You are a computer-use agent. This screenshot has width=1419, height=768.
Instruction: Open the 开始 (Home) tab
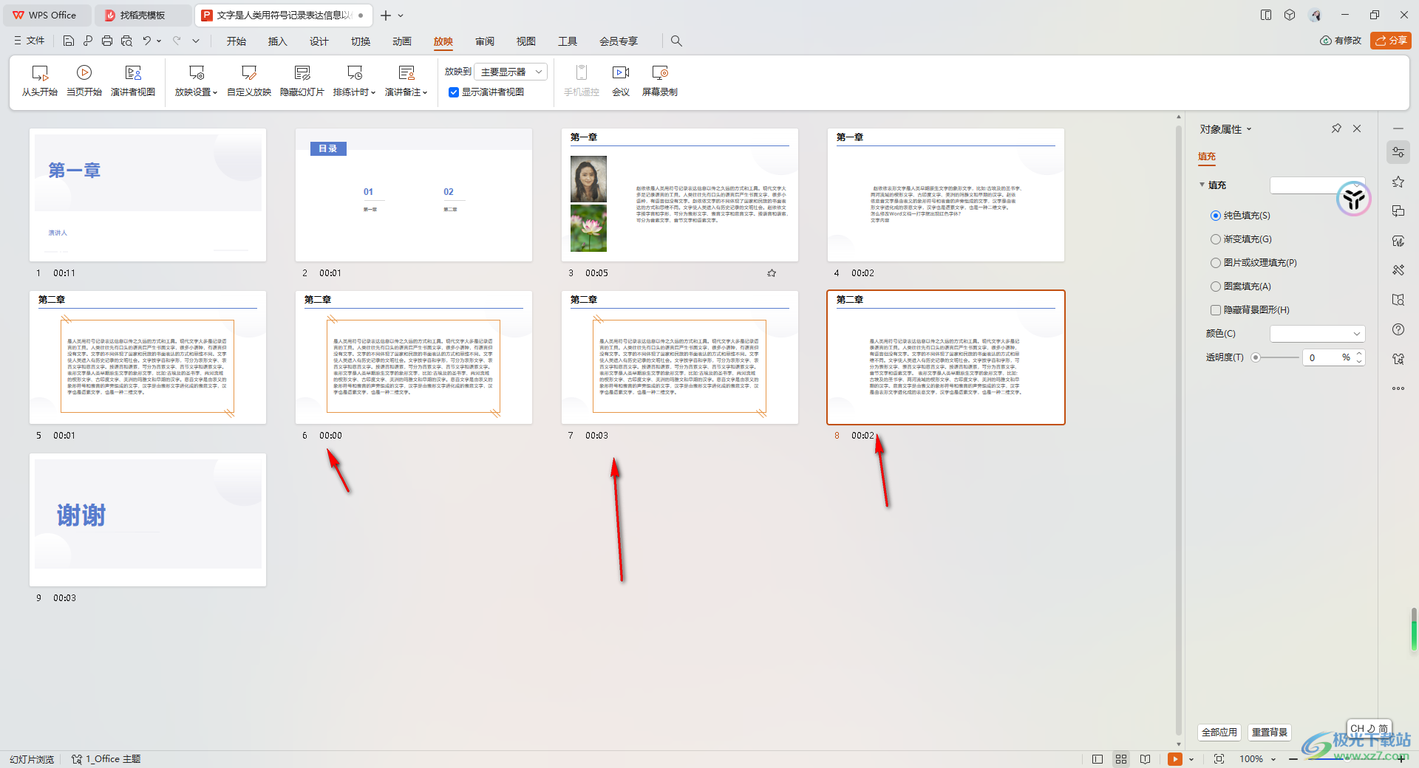pyautogui.click(x=236, y=41)
